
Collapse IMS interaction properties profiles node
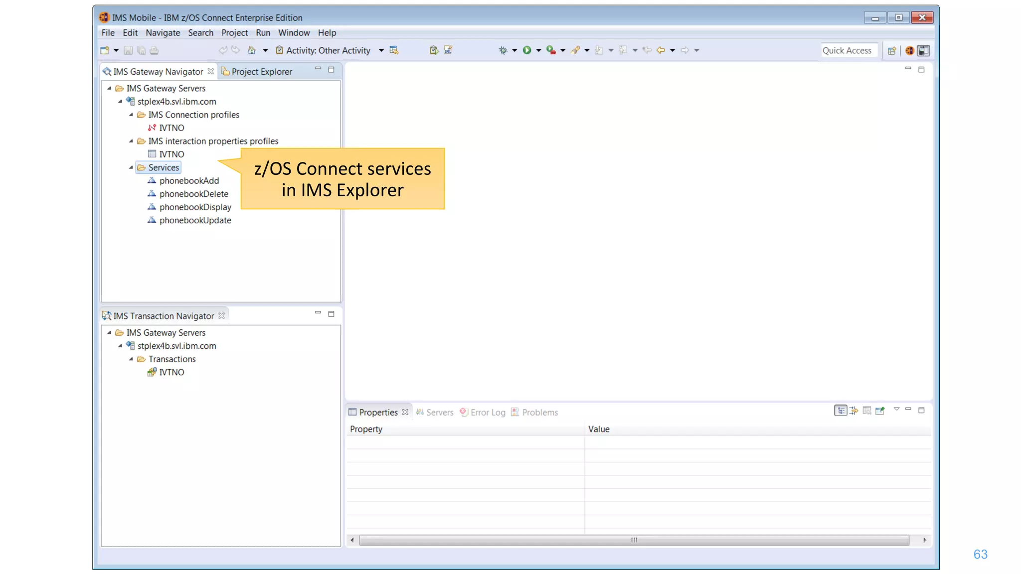[x=131, y=142]
